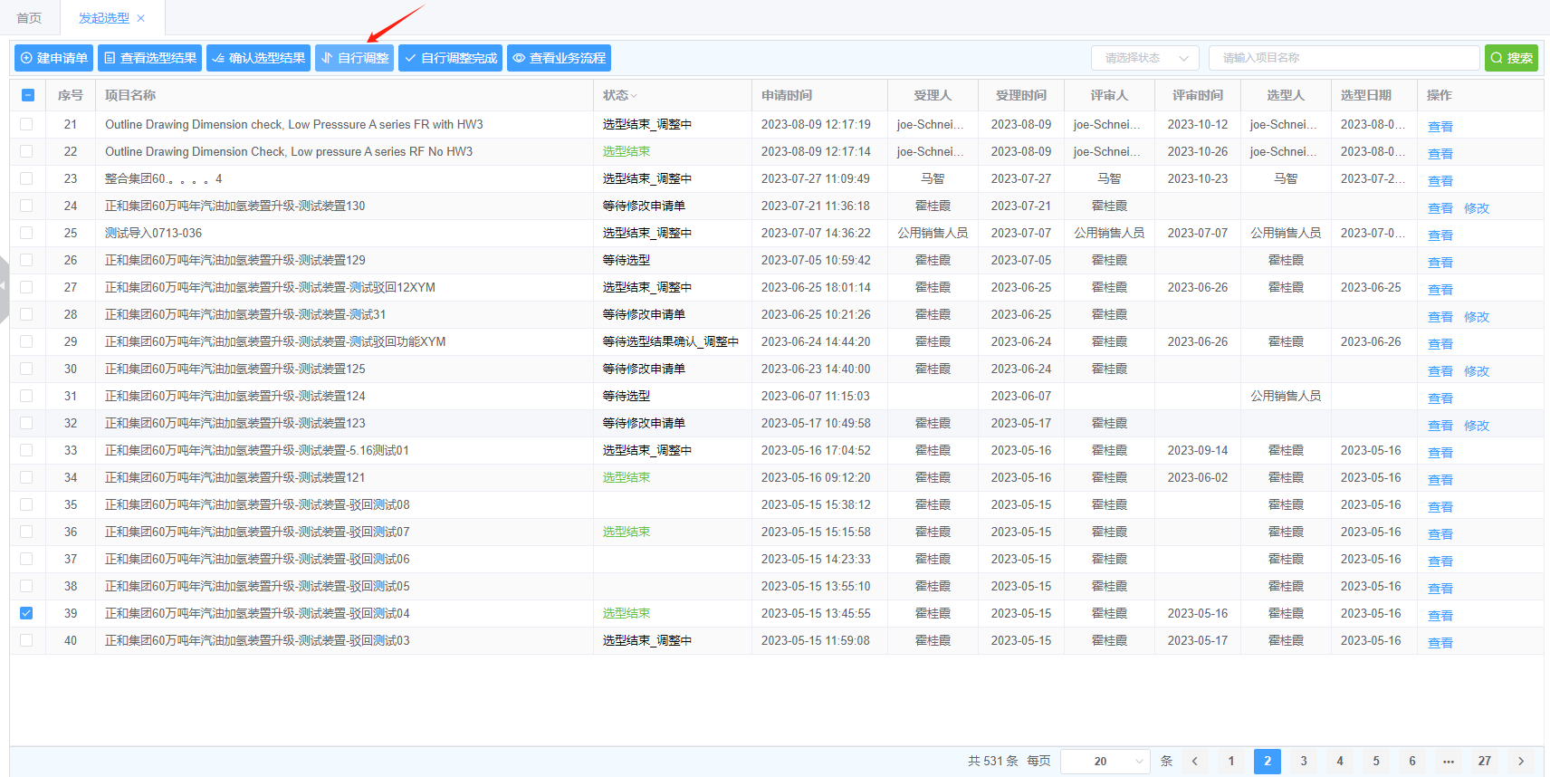Click 修改 link for row 24
1550x777 pixels.
click(x=1477, y=207)
